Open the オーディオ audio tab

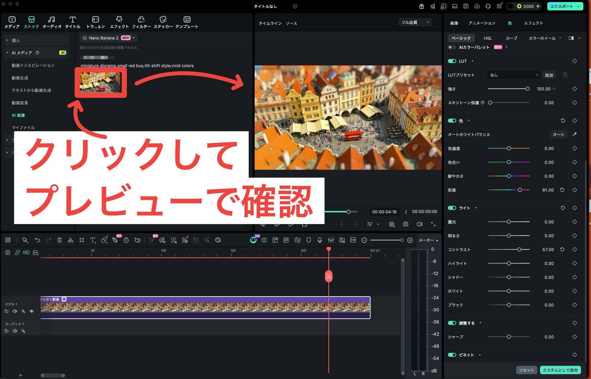tap(52, 22)
